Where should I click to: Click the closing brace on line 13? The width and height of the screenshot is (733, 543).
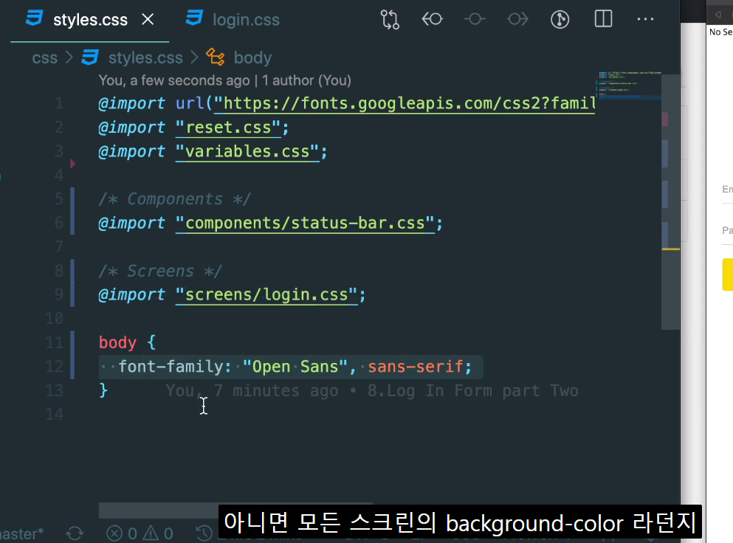tap(103, 390)
